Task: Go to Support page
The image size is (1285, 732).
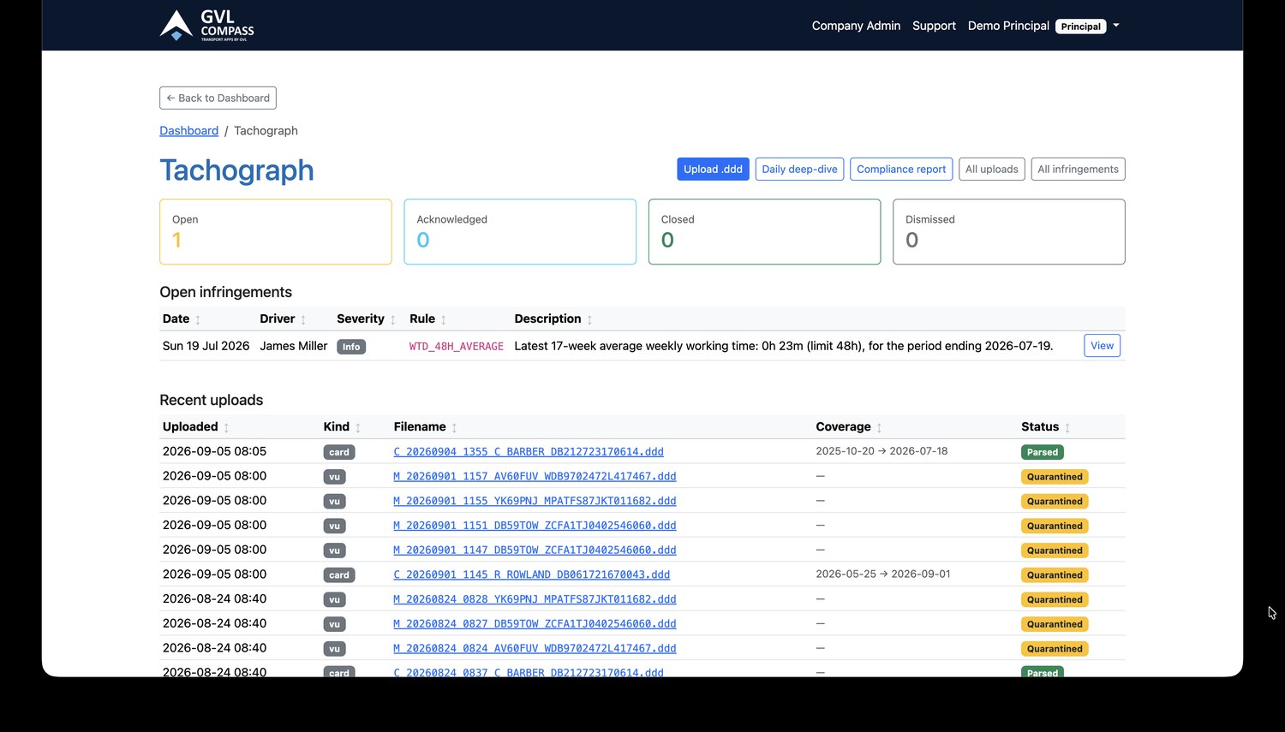Action: coord(934,26)
